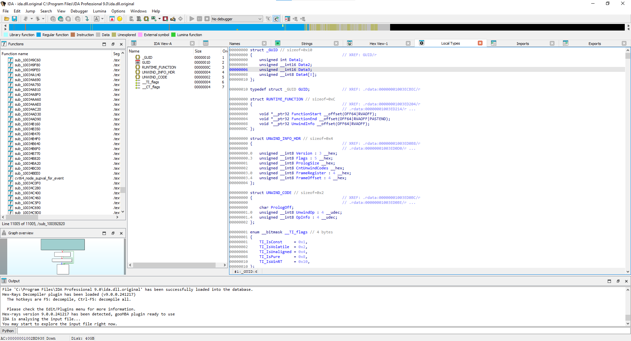This screenshot has height=341, width=631.
Task: Select UNWIND_INFO_HDR in the types list
Action: [158, 72]
